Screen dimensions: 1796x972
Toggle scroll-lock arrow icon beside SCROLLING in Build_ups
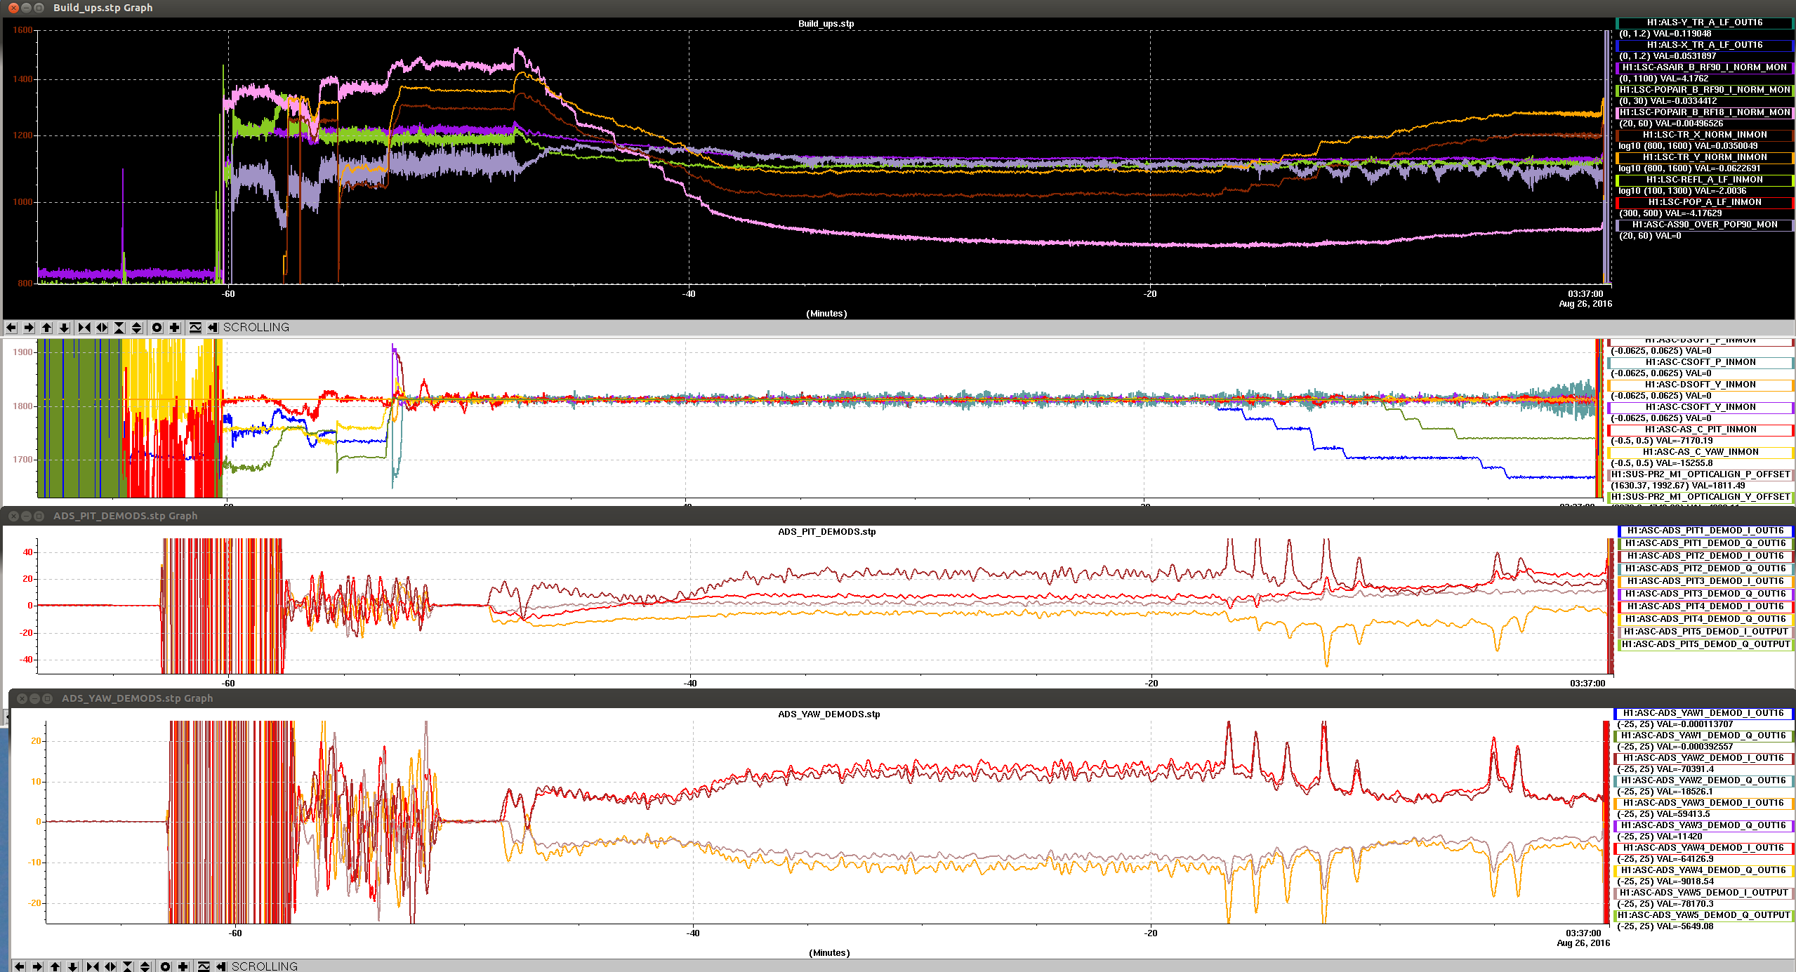click(213, 328)
